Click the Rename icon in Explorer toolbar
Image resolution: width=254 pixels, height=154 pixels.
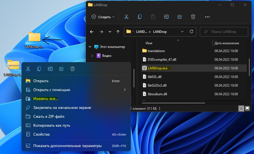pyautogui.click(x=166, y=17)
